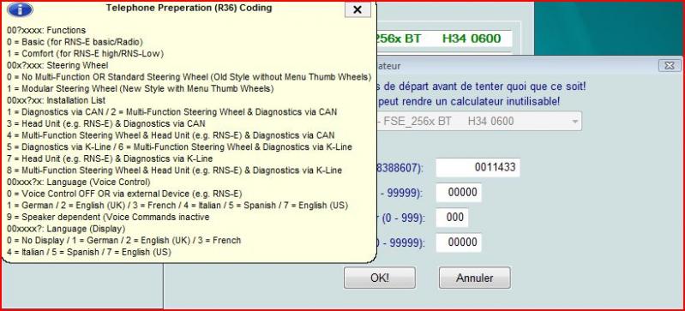
Task: Click the '00?xxxx: Functions' line
Action: pos(46,31)
